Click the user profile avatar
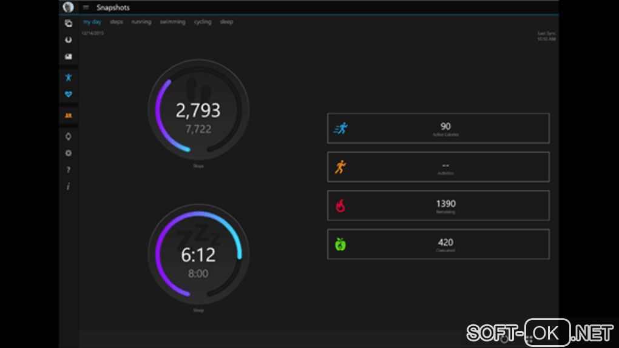Screen dimensions: 619x348 pos(69,7)
